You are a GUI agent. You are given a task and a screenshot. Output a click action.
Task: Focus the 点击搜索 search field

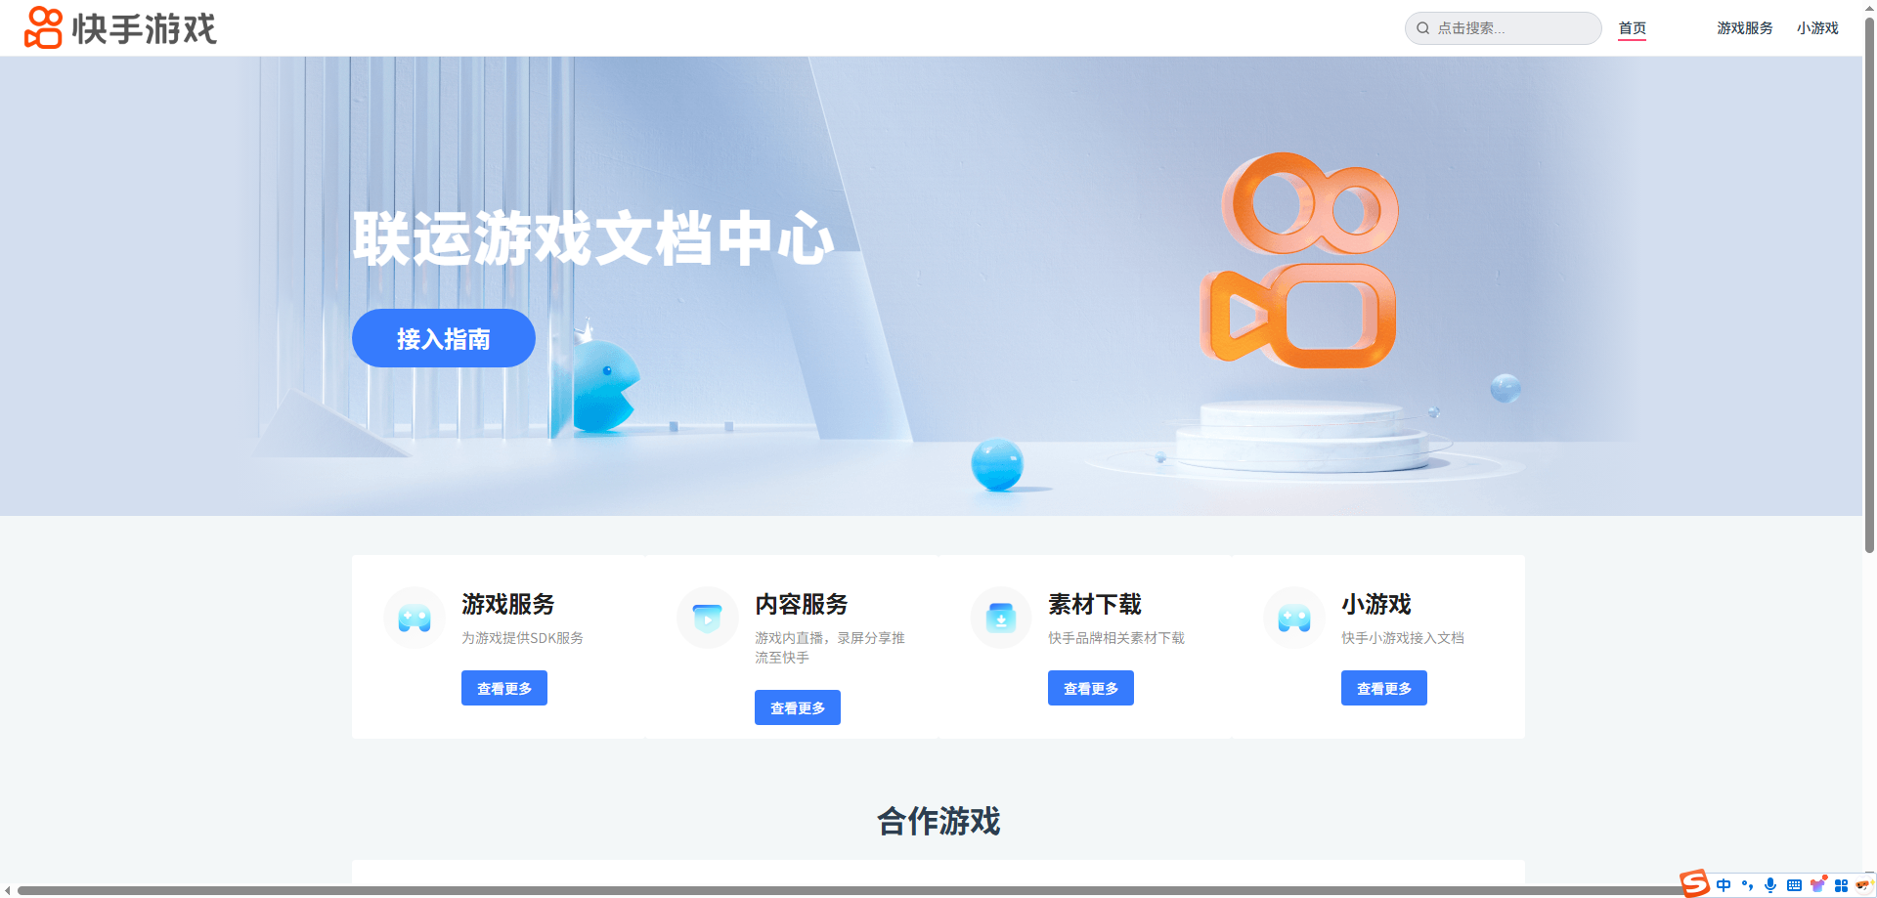tap(1504, 28)
